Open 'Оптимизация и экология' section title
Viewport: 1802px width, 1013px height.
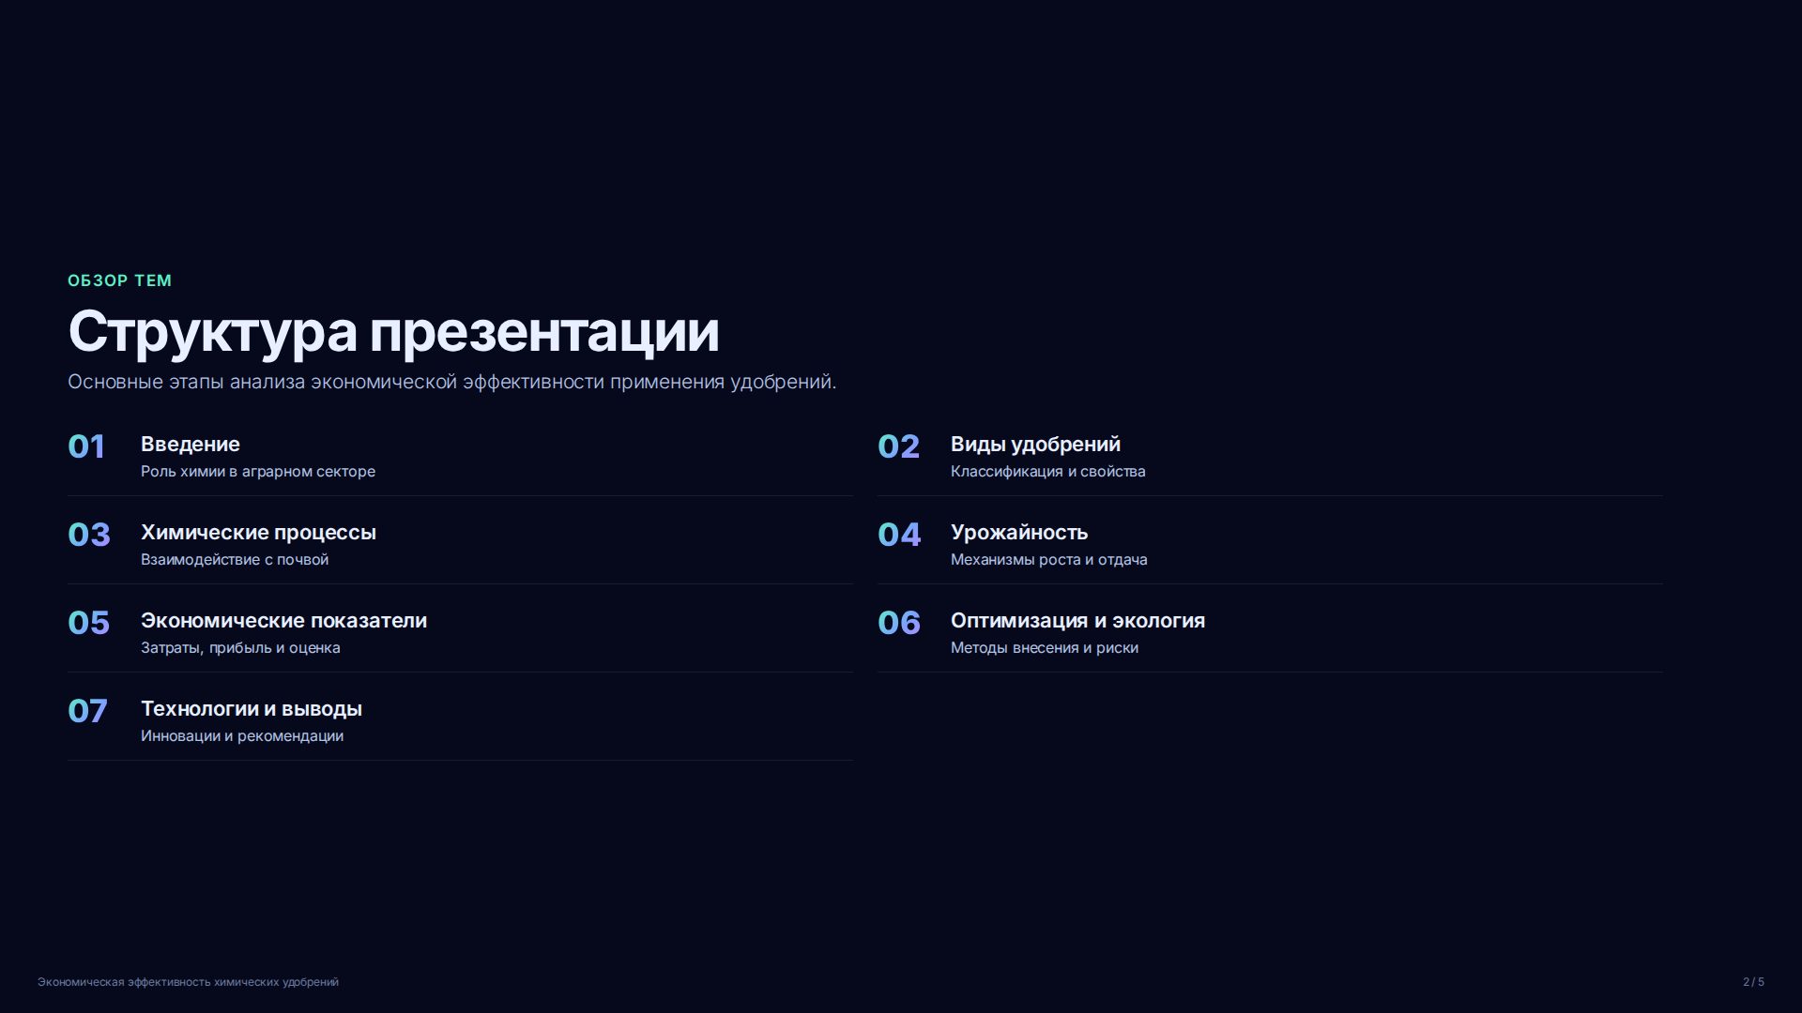coord(1077,621)
